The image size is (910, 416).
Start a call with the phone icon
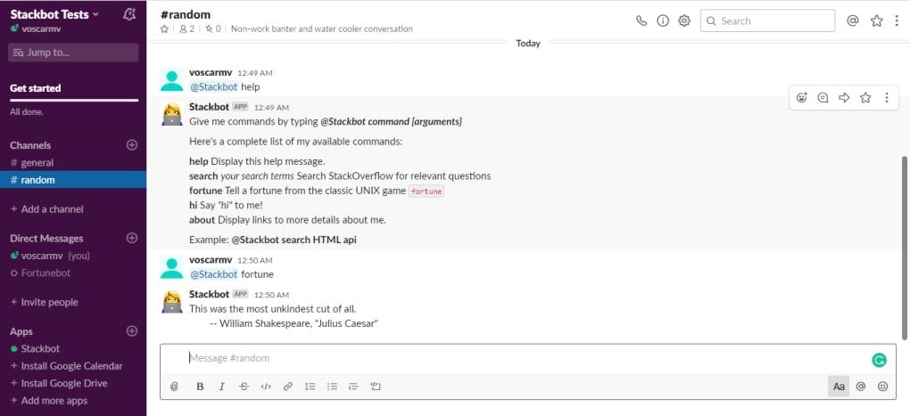pyautogui.click(x=641, y=20)
